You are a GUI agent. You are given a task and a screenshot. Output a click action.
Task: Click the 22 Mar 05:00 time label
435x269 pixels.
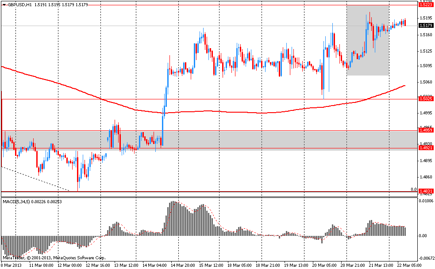408,265
